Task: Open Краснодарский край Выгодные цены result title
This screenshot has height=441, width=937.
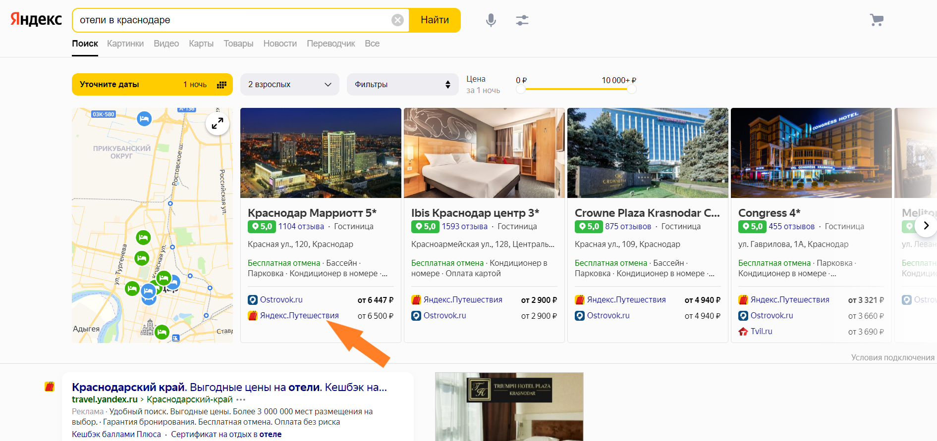Action: (229, 387)
